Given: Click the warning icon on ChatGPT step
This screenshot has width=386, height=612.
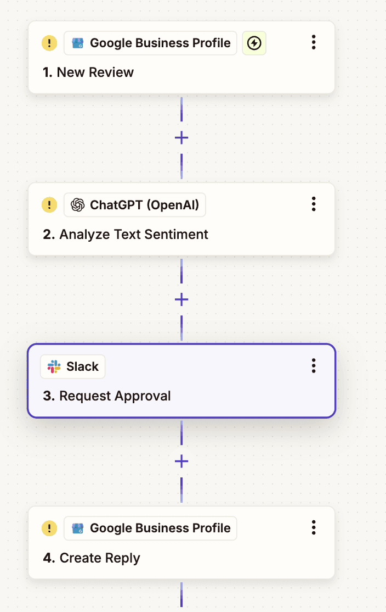Looking at the screenshot, I should point(49,205).
